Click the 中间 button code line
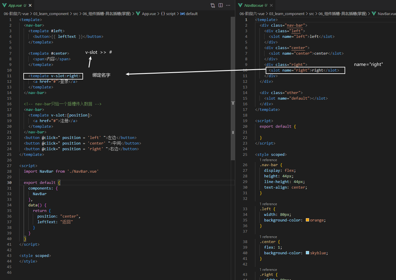This screenshot has width=396, height=280. [x=82, y=143]
